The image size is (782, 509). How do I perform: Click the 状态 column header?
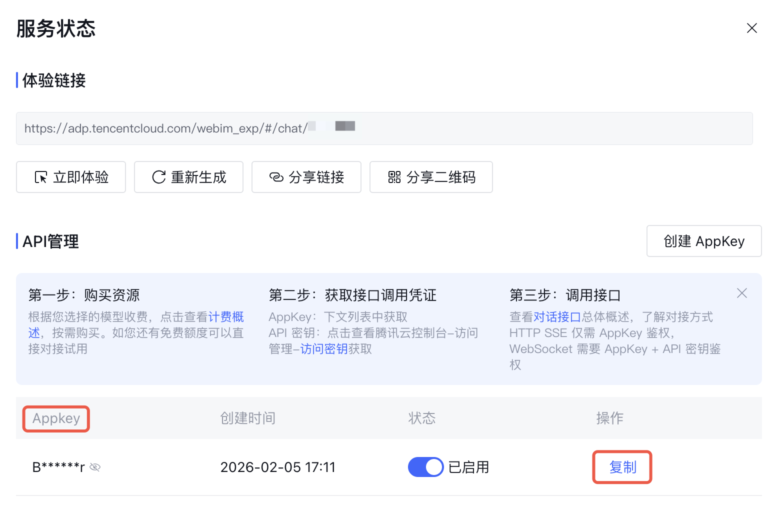(x=422, y=418)
